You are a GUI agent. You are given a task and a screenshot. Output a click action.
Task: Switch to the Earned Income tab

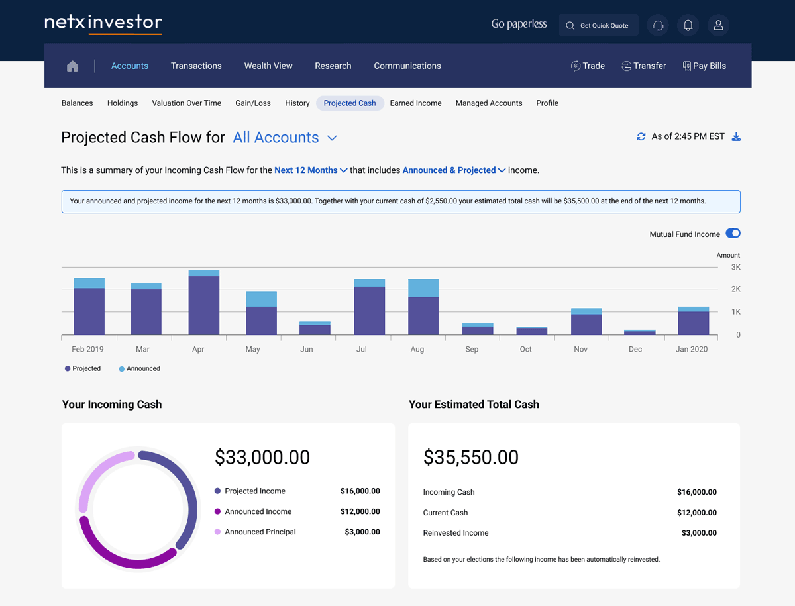pos(415,103)
